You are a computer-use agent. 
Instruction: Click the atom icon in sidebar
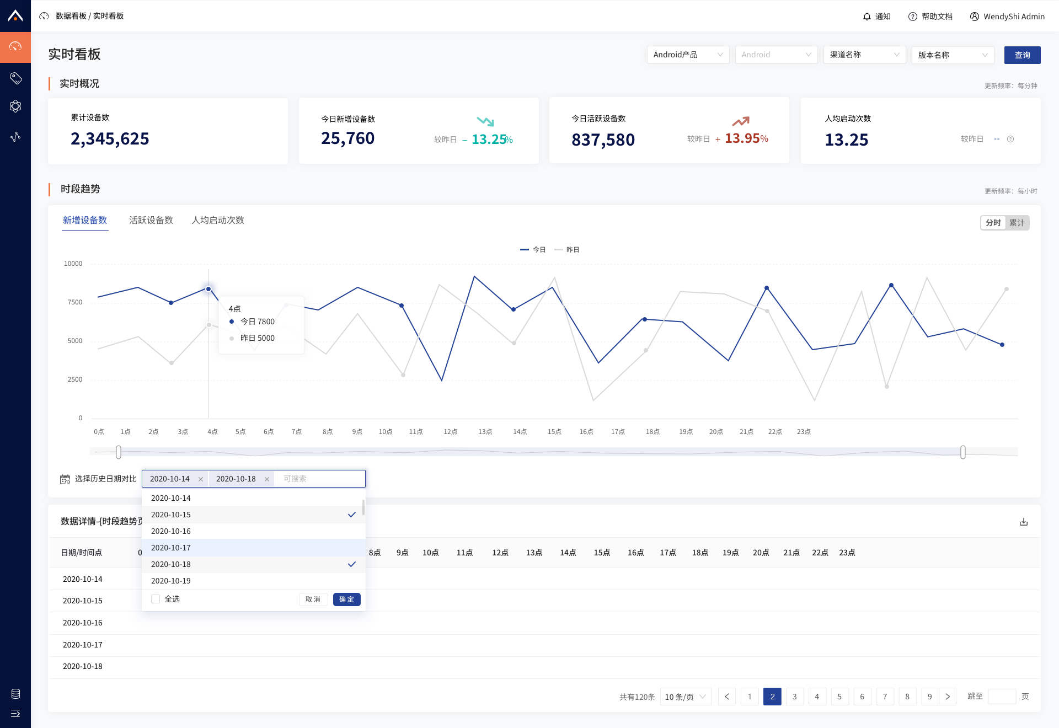click(15, 106)
